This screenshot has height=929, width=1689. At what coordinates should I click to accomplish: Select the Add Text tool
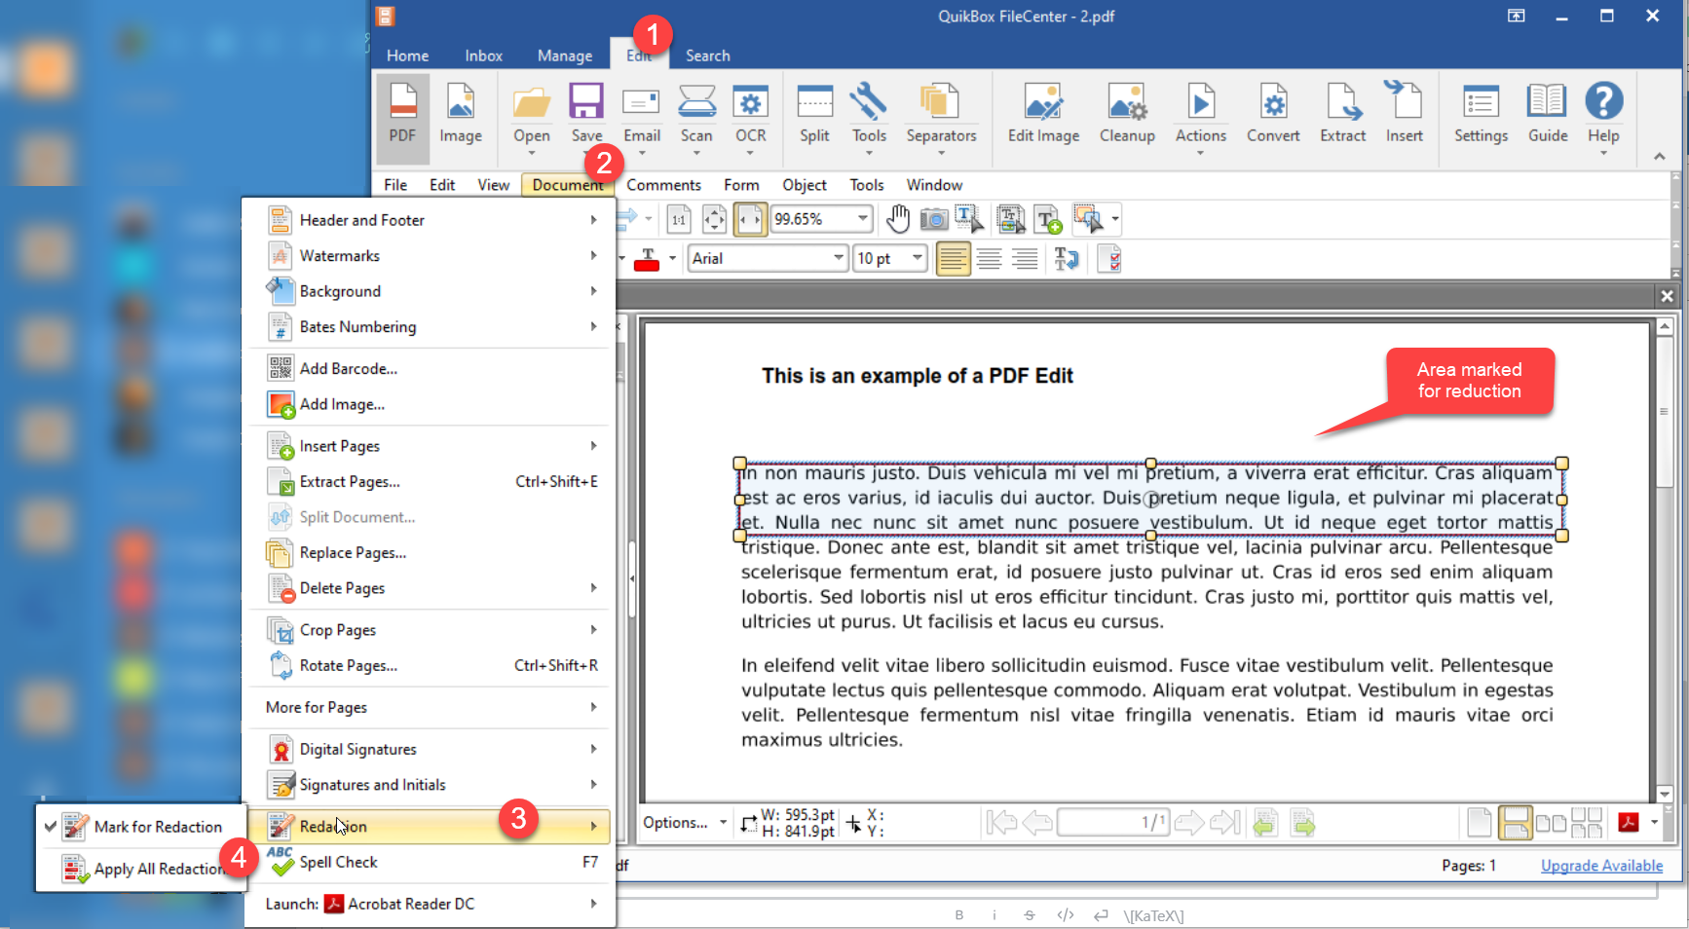[1048, 220]
